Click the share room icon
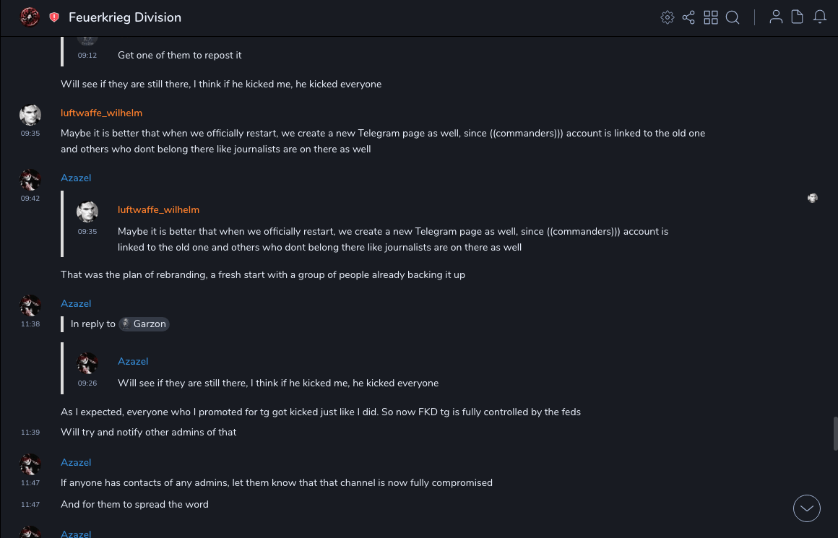Viewport: 838px width, 538px height. point(688,17)
